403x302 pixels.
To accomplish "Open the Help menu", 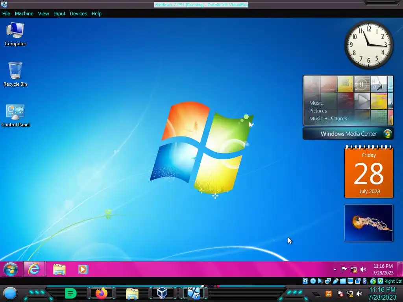I will point(96,14).
